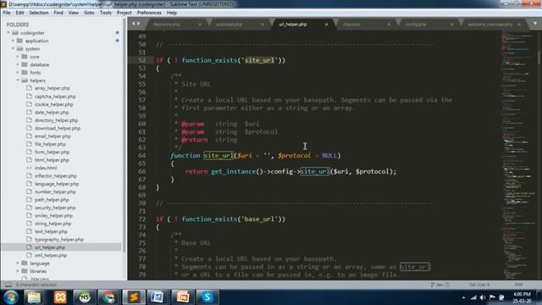Open the Goto menu

[x=89, y=13]
